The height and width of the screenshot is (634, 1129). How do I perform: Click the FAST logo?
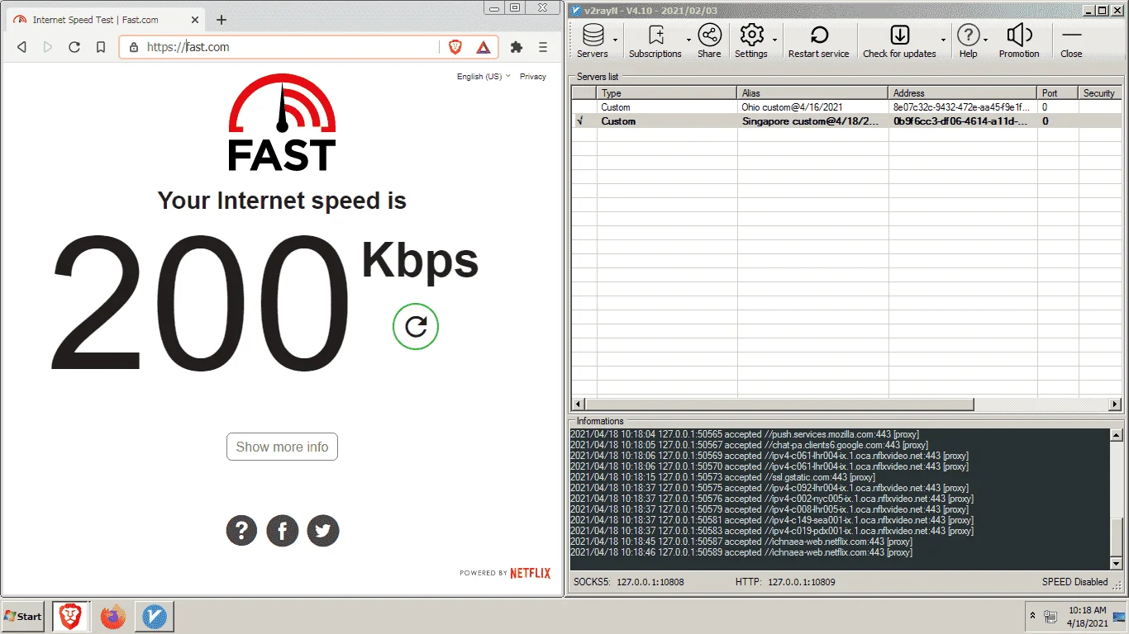tap(282, 122)
